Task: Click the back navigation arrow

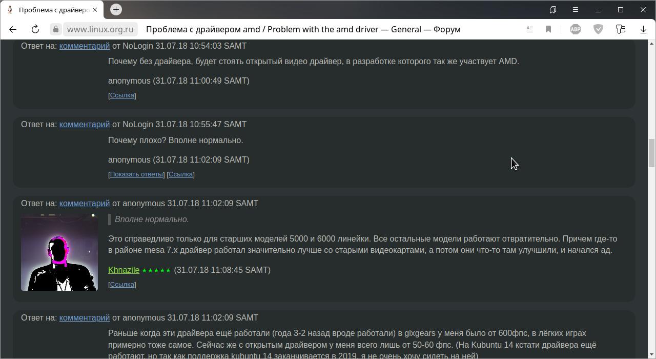Action: pos(13,29)
